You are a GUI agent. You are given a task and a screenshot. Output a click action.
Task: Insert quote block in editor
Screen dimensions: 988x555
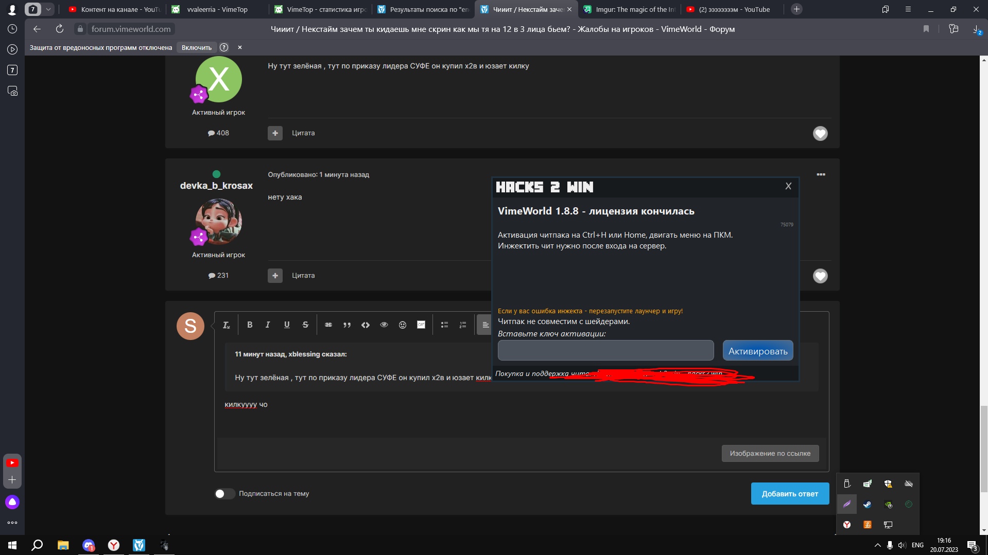click(347, 325)
